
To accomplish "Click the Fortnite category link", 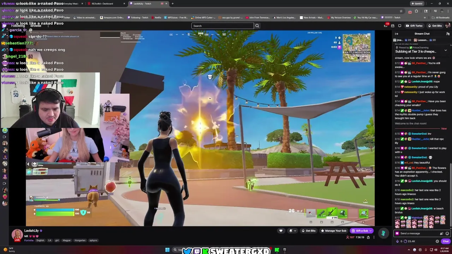I will [29, 240].
